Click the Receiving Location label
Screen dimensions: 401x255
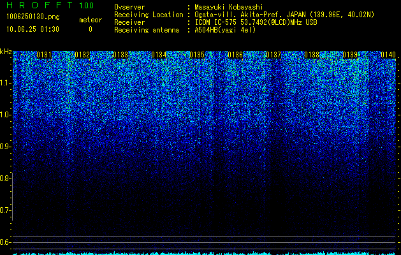pos(149,15)
